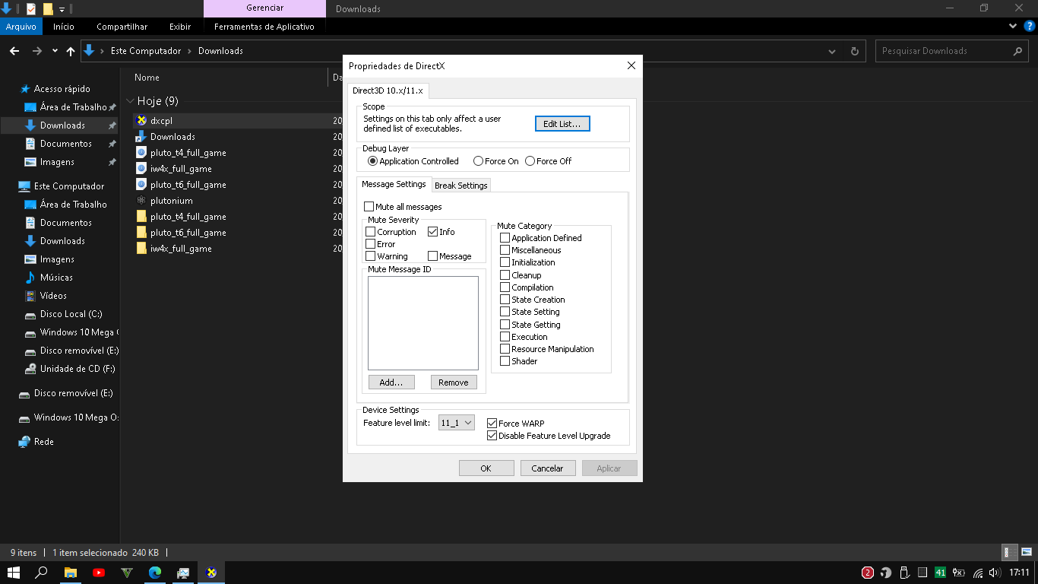The width and height of the screenshot is (1038, 584).
Task: Click the dxcpl icon on the taskbar
Action: [211, 573]
